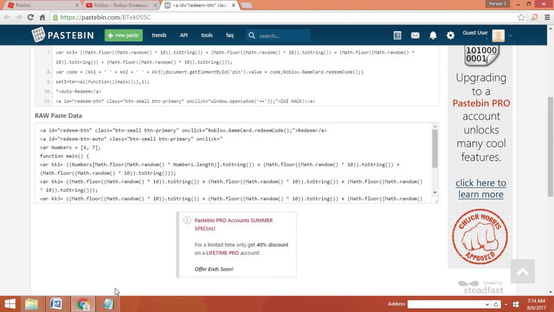Open the tools menu item
The height and width of the screenshot is (312, 554).
pyautogui.click(x=207, y=35)
